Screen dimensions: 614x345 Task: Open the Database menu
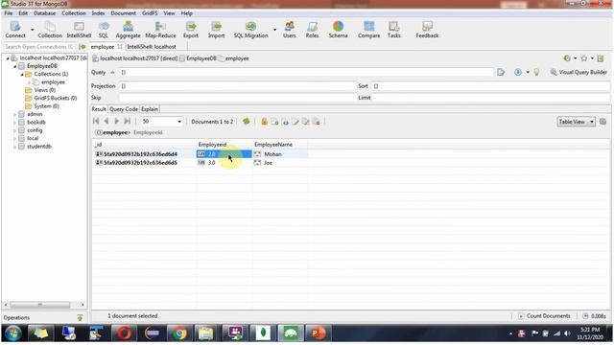coord(45,13)
